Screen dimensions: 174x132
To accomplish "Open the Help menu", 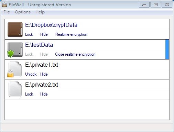I will (x=40, y=12).
